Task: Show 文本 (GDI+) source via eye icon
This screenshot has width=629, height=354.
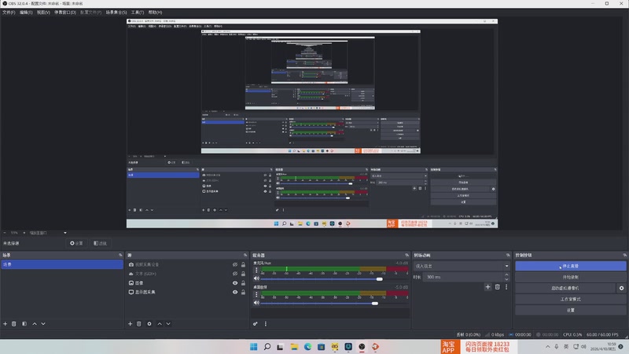Action: 235,274
